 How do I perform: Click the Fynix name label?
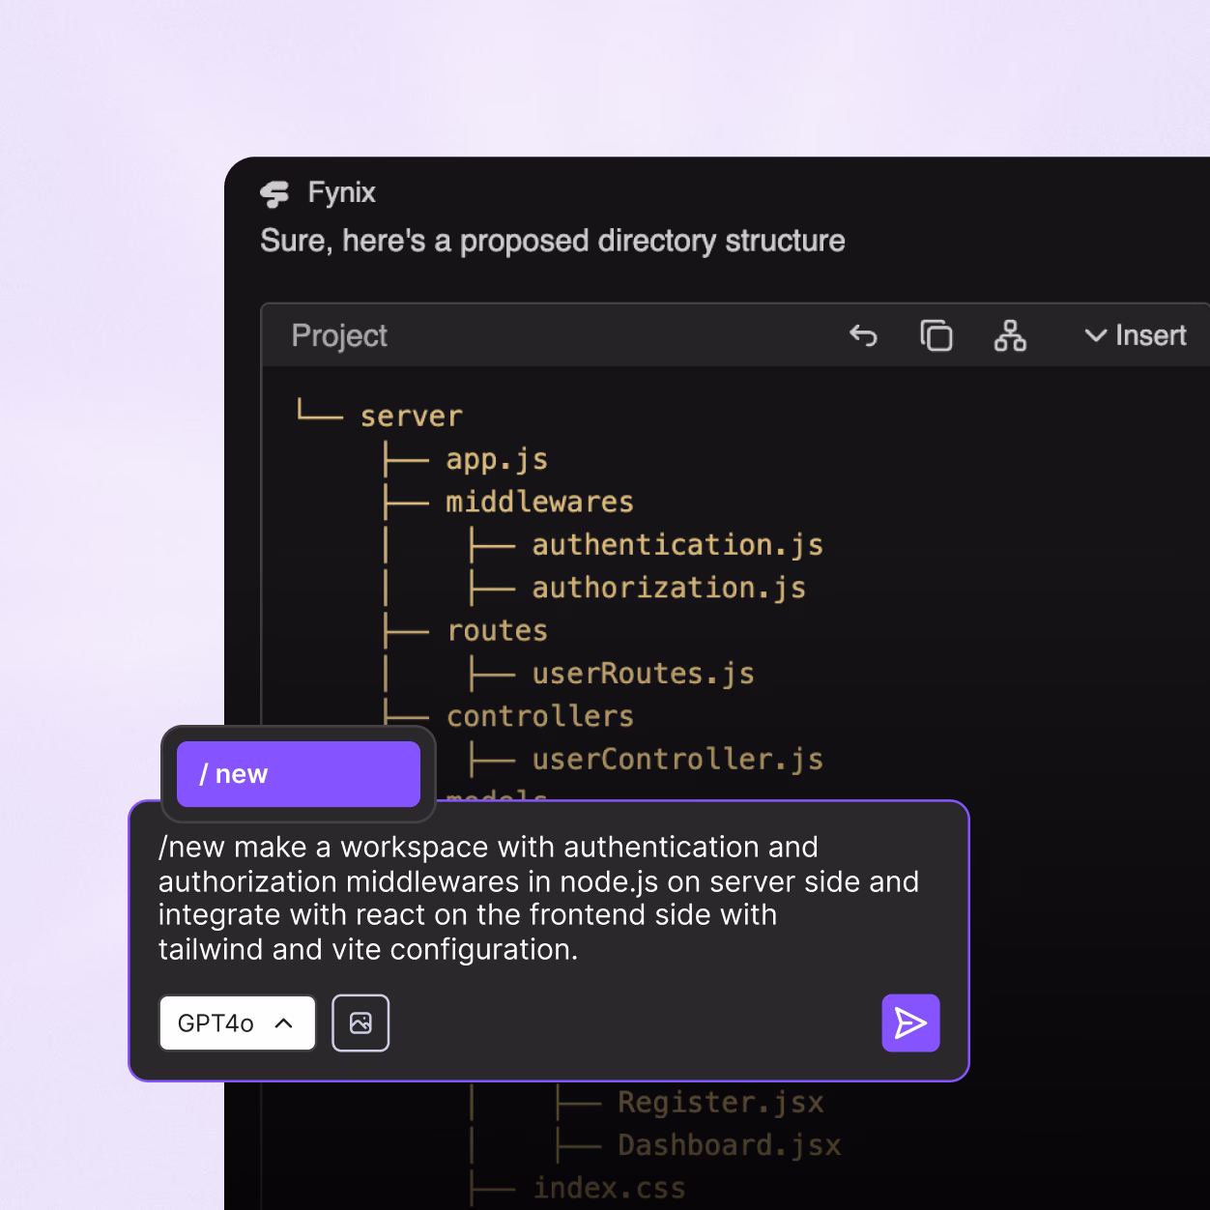coord(342,193)
